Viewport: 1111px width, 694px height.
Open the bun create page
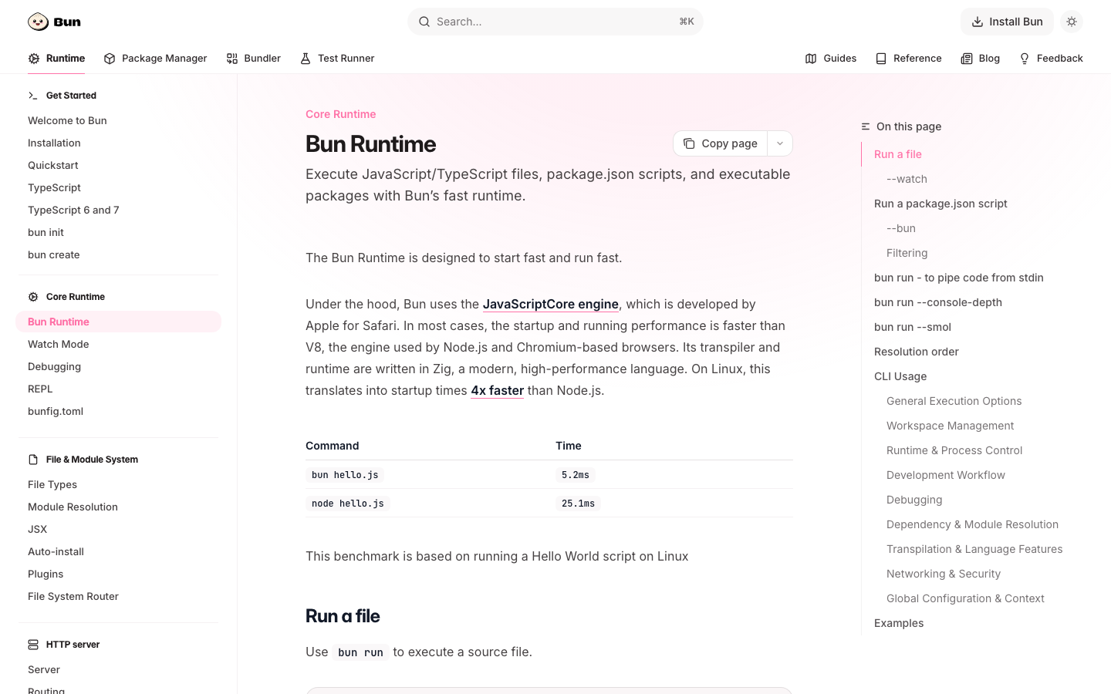tap(54, 254)
